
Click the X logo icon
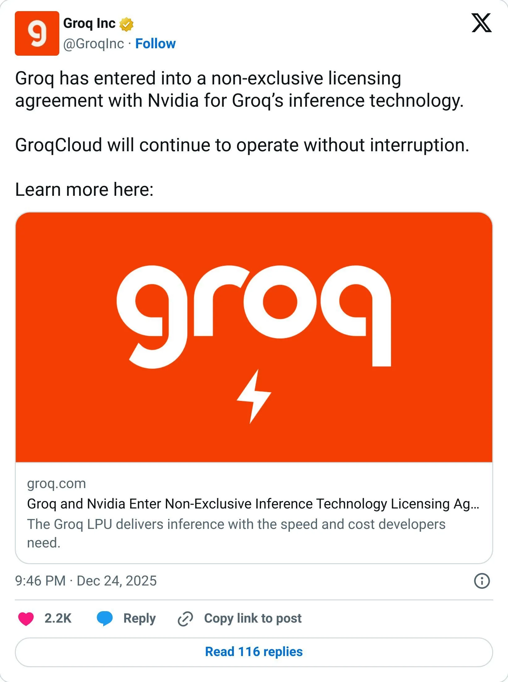(x=481, y=23)
